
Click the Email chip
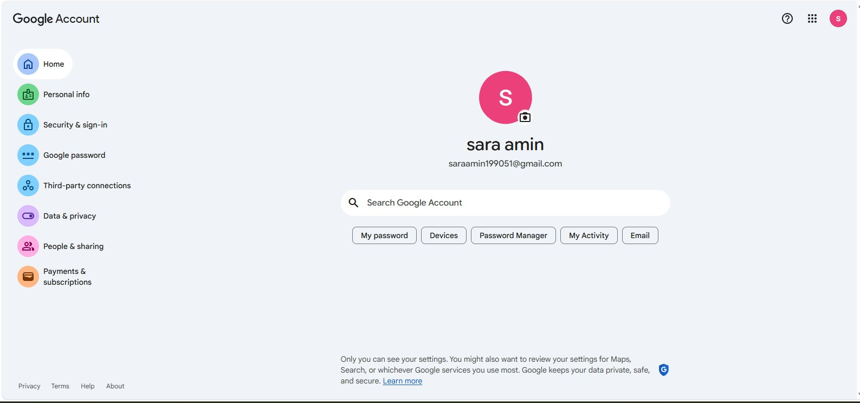pos(640,235)
